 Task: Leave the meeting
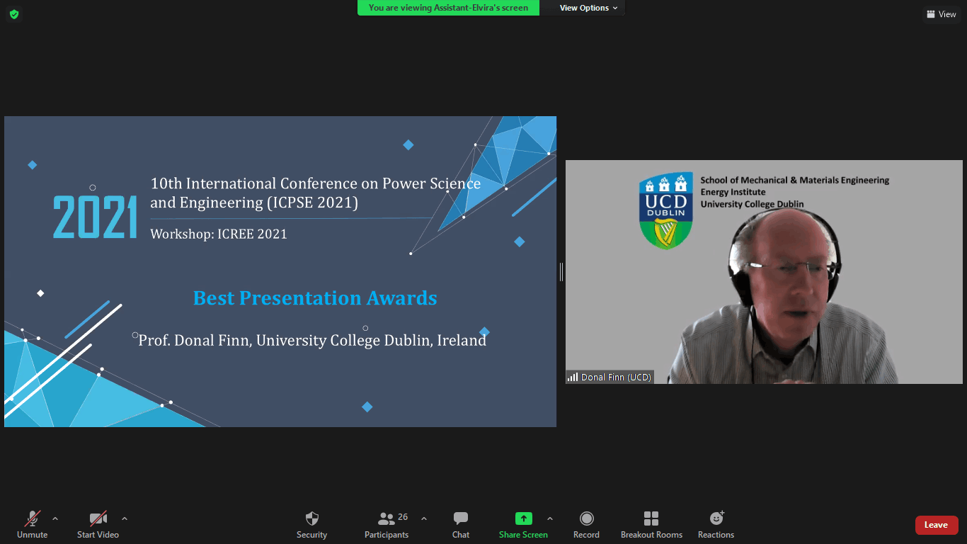[x=937, y=525]
